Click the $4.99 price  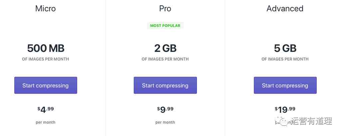point(46,109)
